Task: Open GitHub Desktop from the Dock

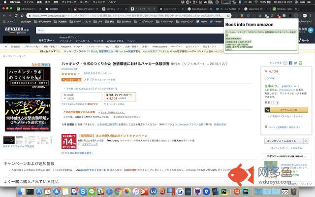Action: [197, 192]
